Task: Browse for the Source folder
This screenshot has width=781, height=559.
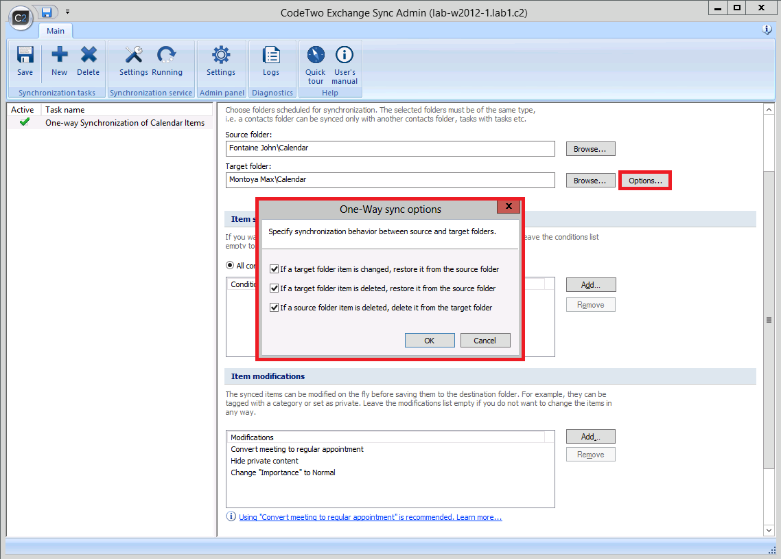Action: point(590,149)
